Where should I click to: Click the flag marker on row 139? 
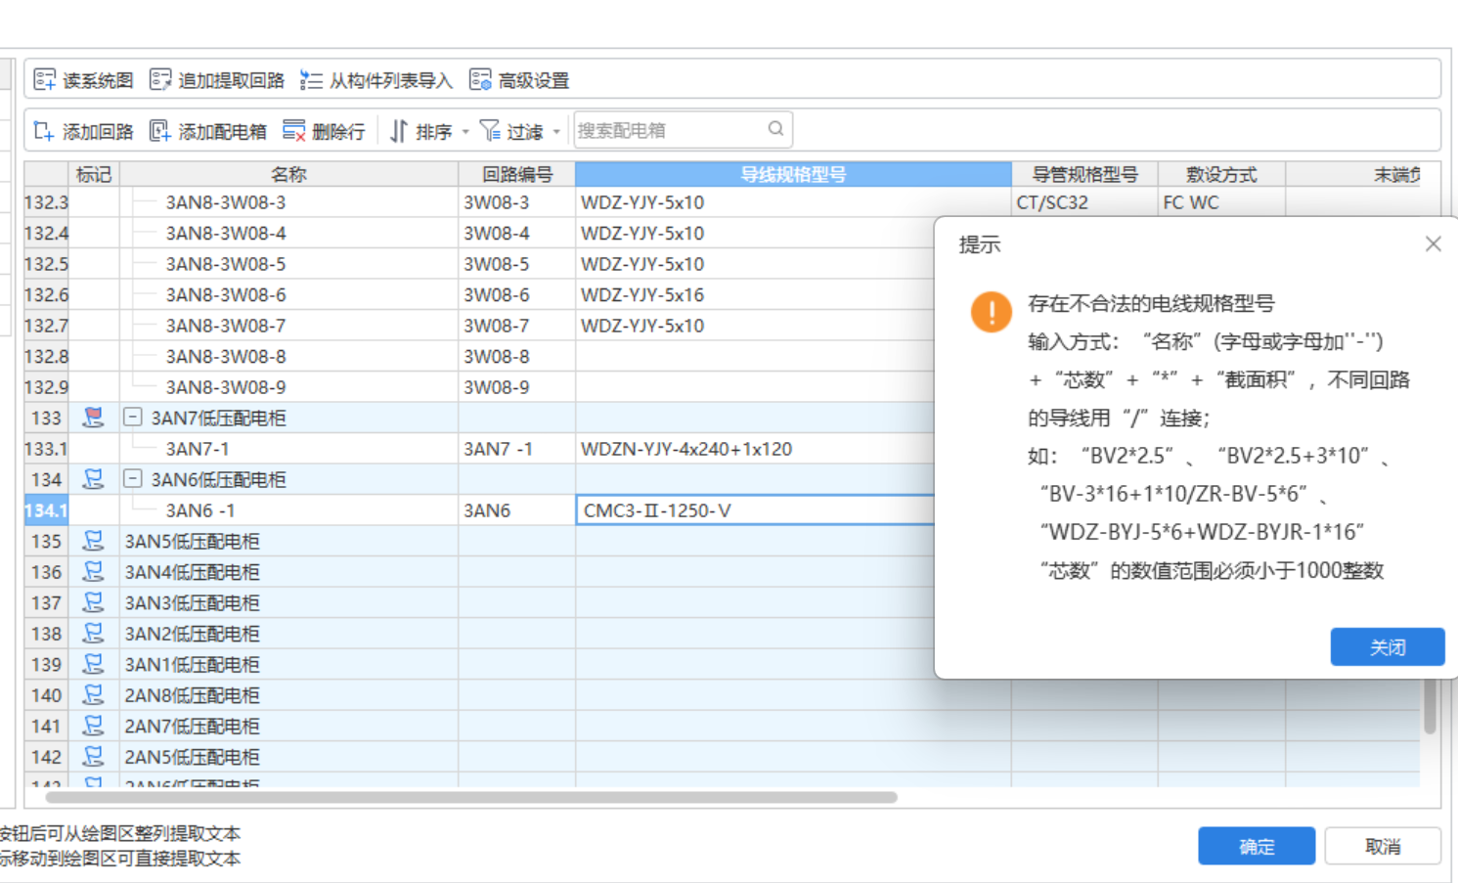93,664
